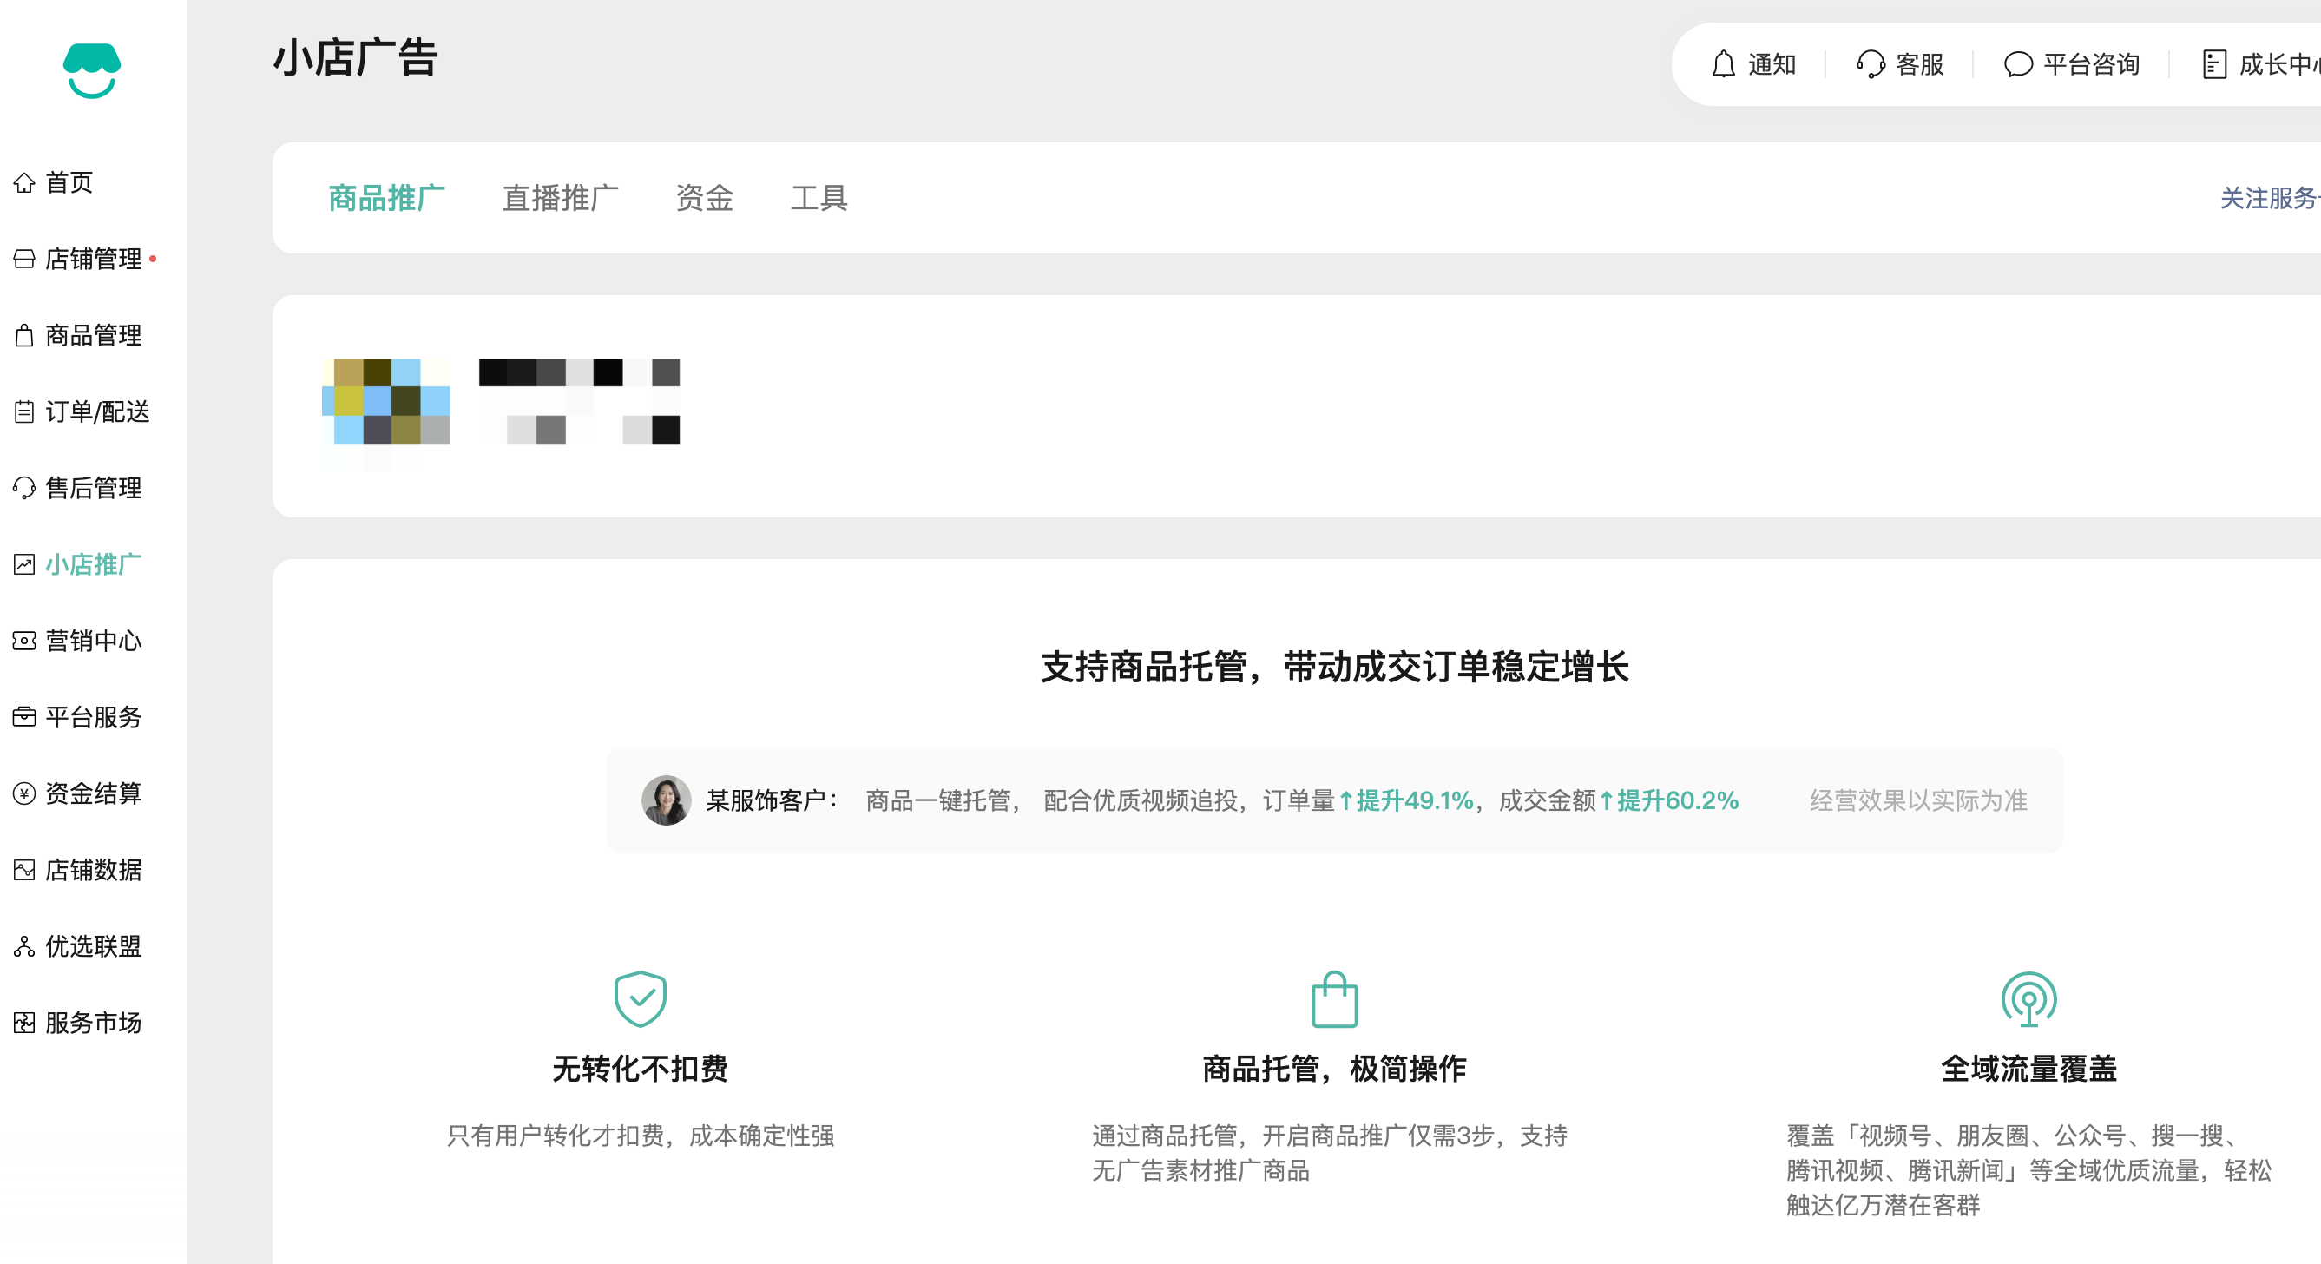Click the 店铺管理 store icon
This screenshot has height=1264, width=2321.
(x=24, y=260)
